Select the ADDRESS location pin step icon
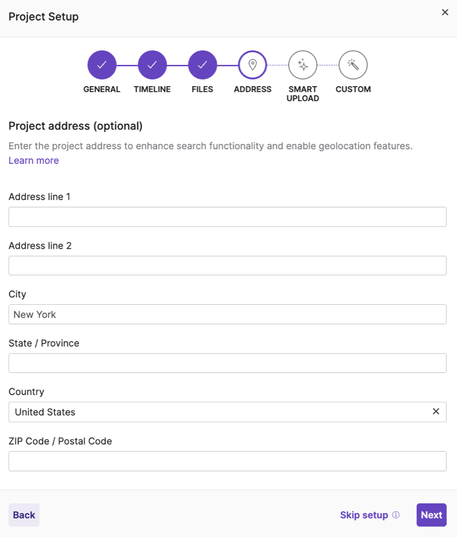This screenshot has width=457, height=537. click(x=253, y=66)
